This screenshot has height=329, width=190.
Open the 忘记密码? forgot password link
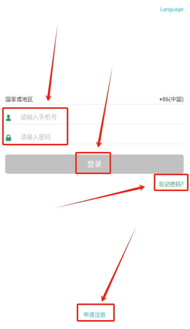pos(171,184)
